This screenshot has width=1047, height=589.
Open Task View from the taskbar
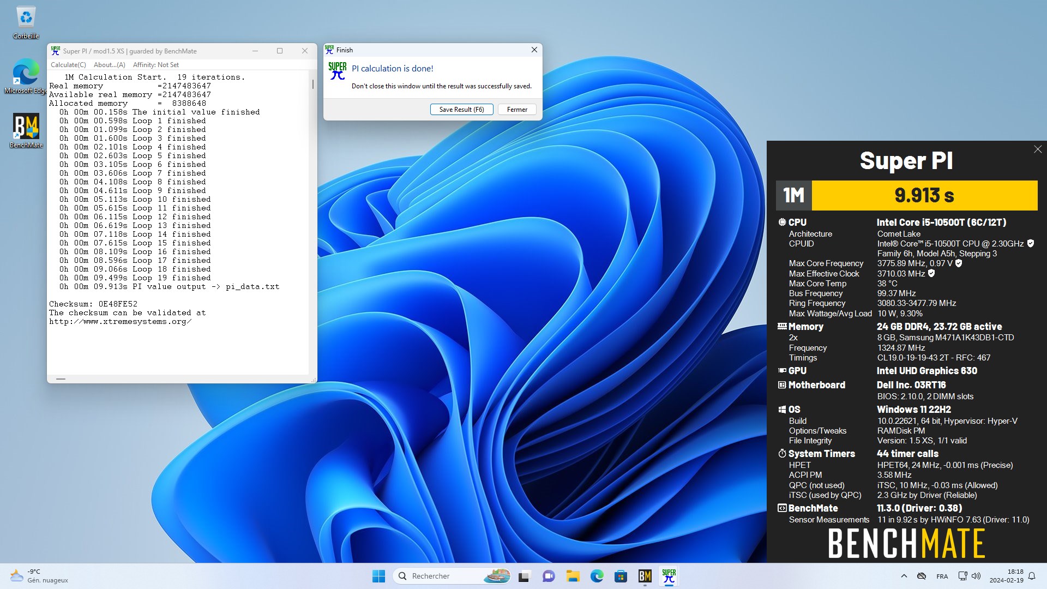pos(524,576)
